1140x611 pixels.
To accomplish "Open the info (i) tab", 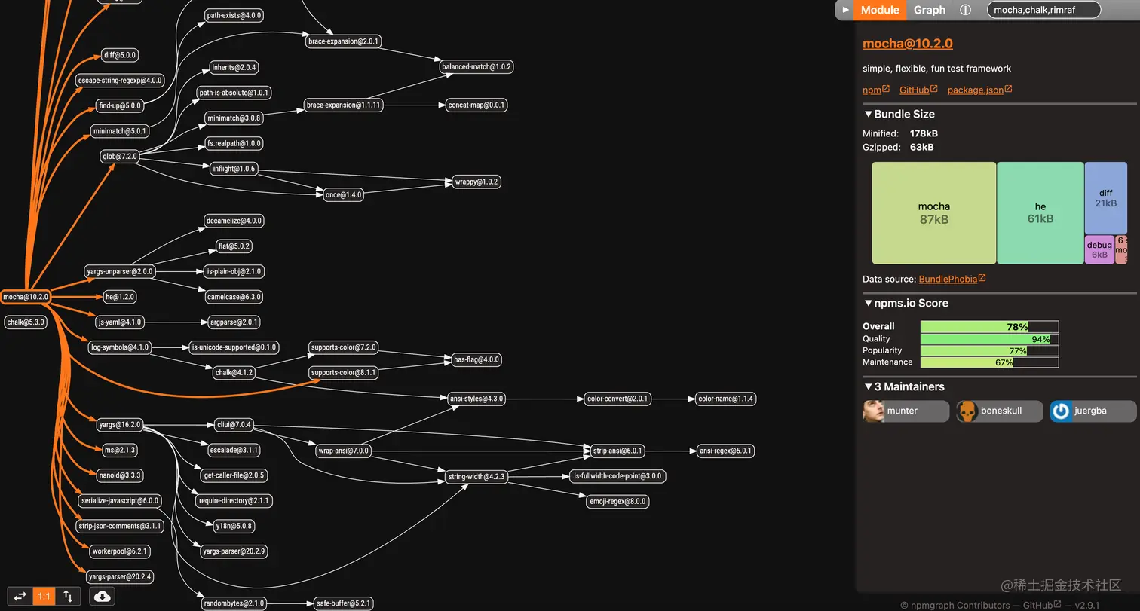I will point(965,10).
